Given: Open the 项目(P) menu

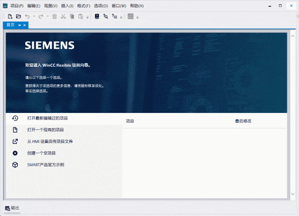Looking at the screenshot, I should click(x=17, y=6).
